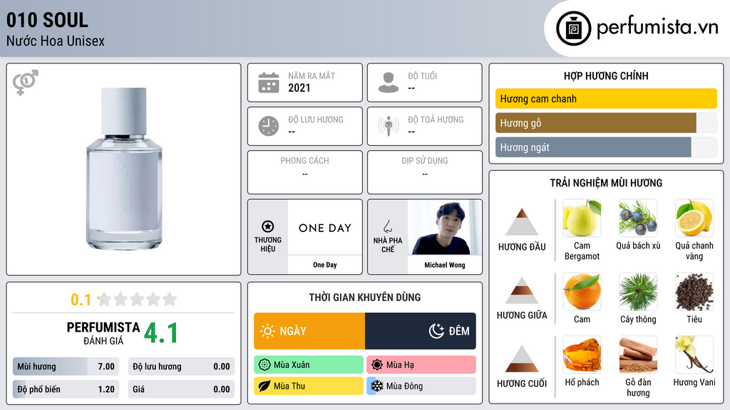Image resolution: width=730 pixels, height=410 pixels.
Task: Click the calendar icon beside Năm ra mắt
Action: pos(269,83)
